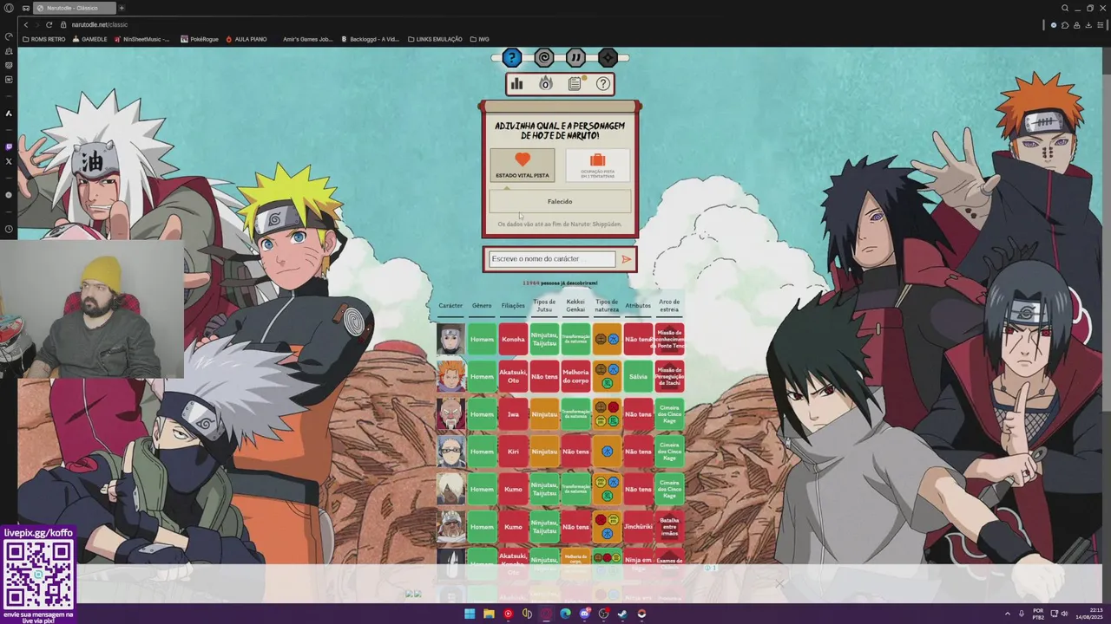Open the NinSheetMusic bookmark
The height and width of the screenshot is (624, 1111).
pos(142,39)
